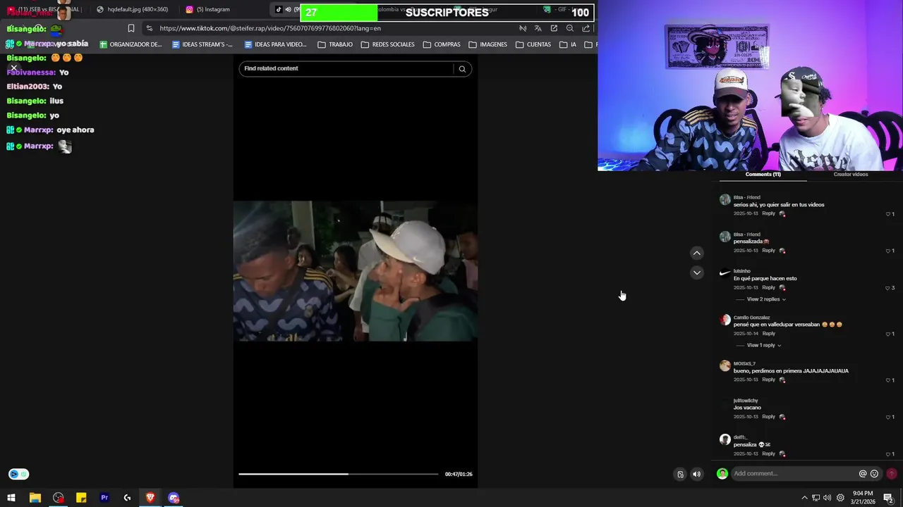Like the 'pensé que en valledupar' comment heart
This screenshot has width=903, height=507.
pyautogui.click(x=888, y=334)
